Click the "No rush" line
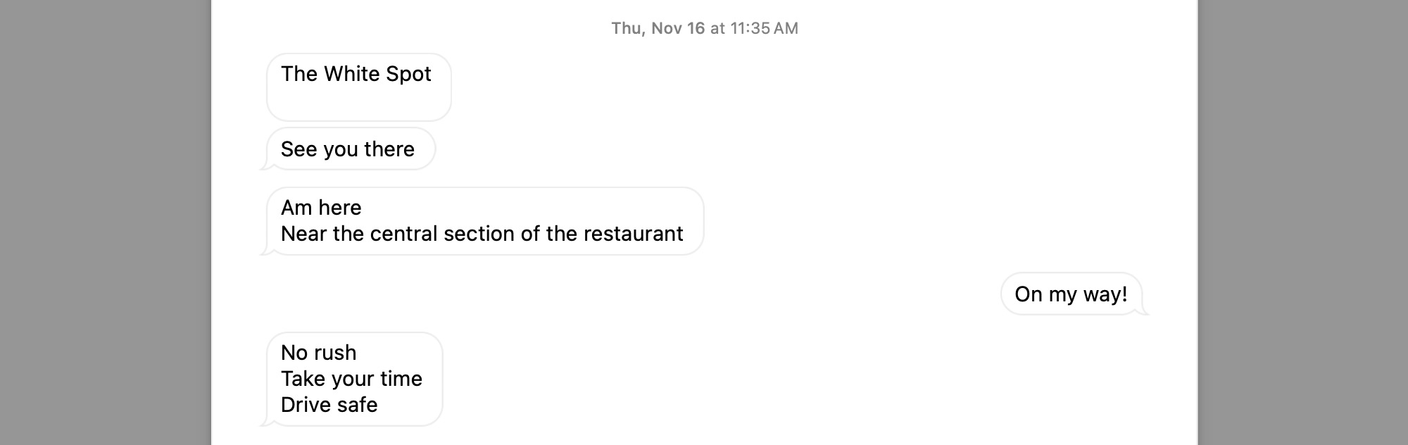Viewport: 1408px width, 445px height. tap(318, 353)
